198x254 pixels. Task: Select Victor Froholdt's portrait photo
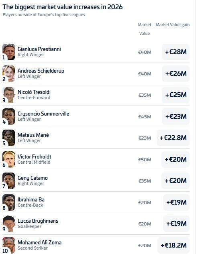(x=9, y=159)
